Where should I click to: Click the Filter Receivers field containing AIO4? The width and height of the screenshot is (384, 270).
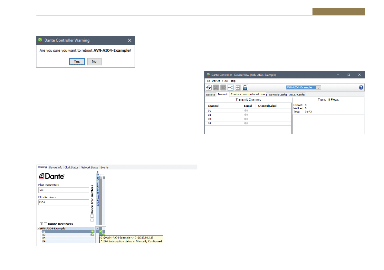click(64, 202)
